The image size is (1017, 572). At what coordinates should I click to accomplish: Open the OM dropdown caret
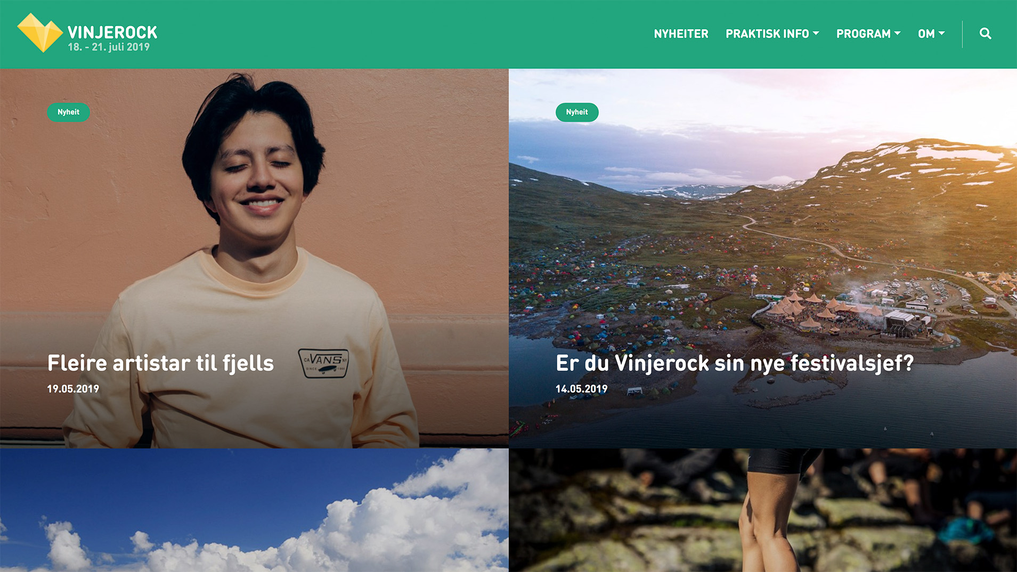point(941,33)
